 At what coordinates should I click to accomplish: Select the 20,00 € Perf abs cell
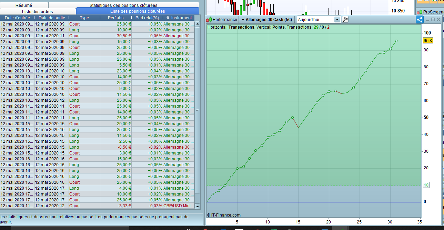(116, 124)
